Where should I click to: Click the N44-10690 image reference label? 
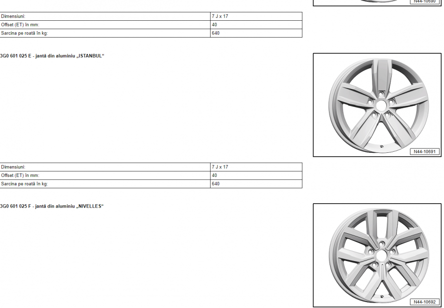424,1
